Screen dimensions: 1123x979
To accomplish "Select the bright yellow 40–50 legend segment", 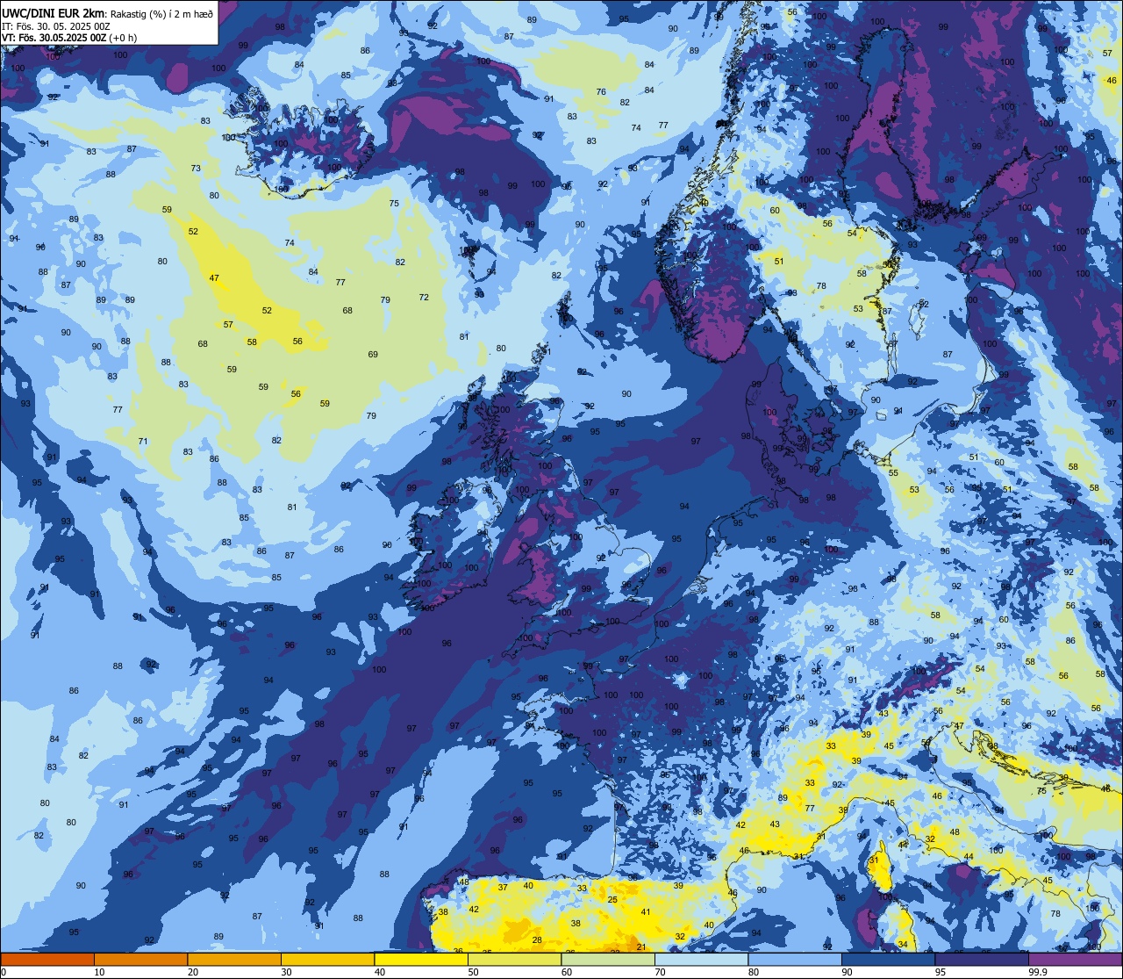I will (421, 959).
